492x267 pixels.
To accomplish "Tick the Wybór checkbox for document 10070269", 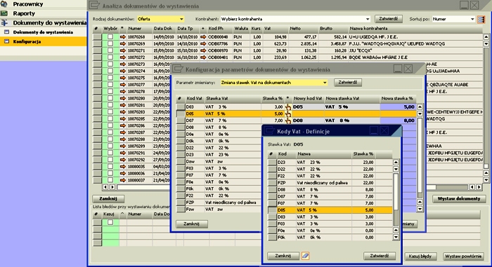I will click(110, 44).
